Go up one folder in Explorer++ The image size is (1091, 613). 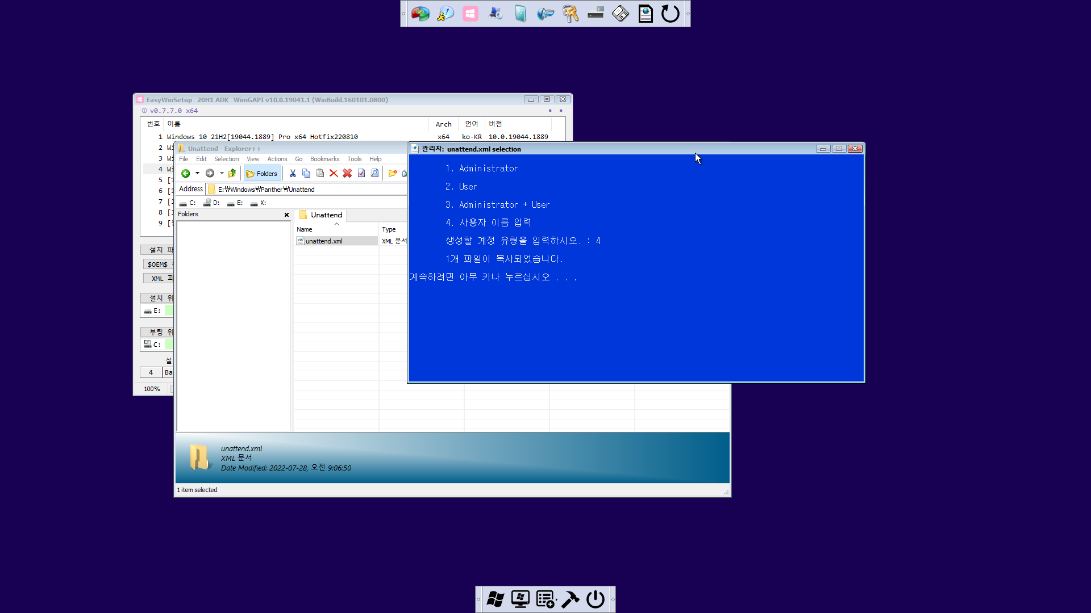coord(232,174)
